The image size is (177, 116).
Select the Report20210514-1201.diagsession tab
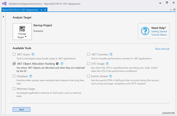tap(20, 10)
